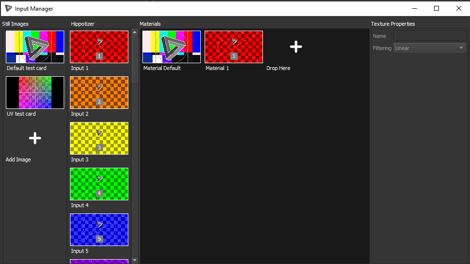Click the 'Default test card' label
Screen dimensions: 470x264
27,68
